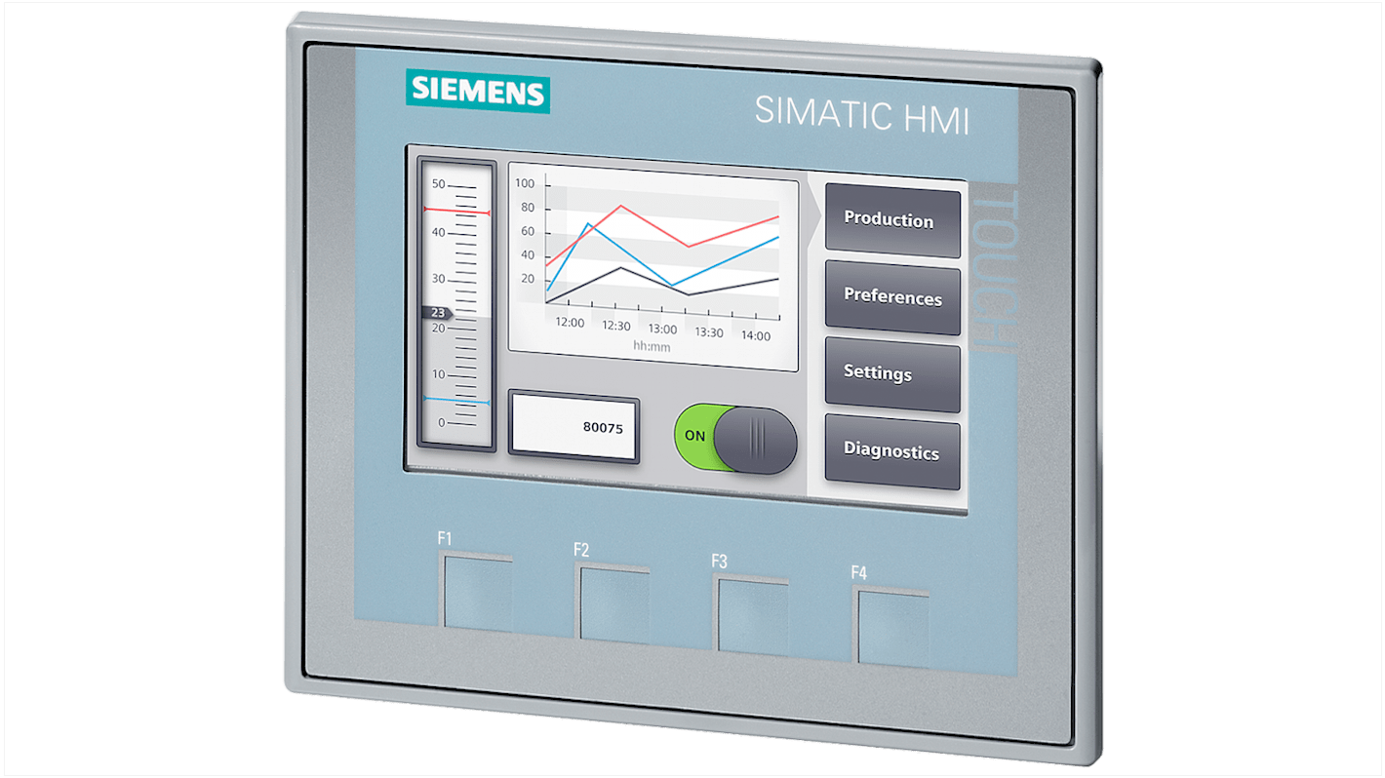Toggle the green ON switch off
The width and height of the screenshot is (1385, 778).
(x=735, y=439)
